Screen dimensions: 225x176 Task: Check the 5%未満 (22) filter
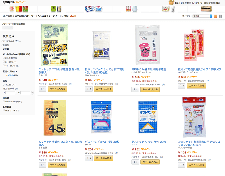[4, 58]
